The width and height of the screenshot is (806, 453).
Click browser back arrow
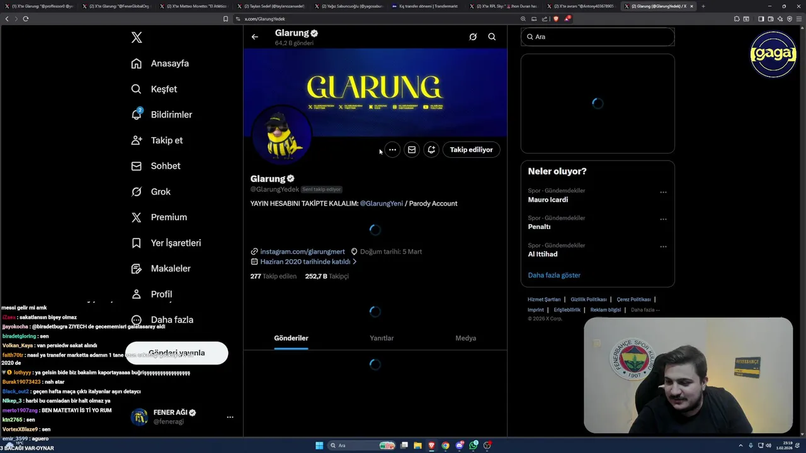coord(7,19)
